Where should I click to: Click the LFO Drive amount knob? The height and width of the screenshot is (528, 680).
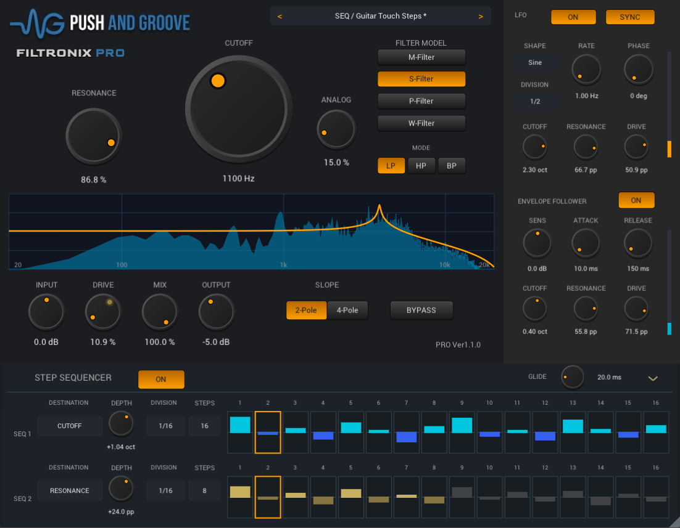(636, 147)
